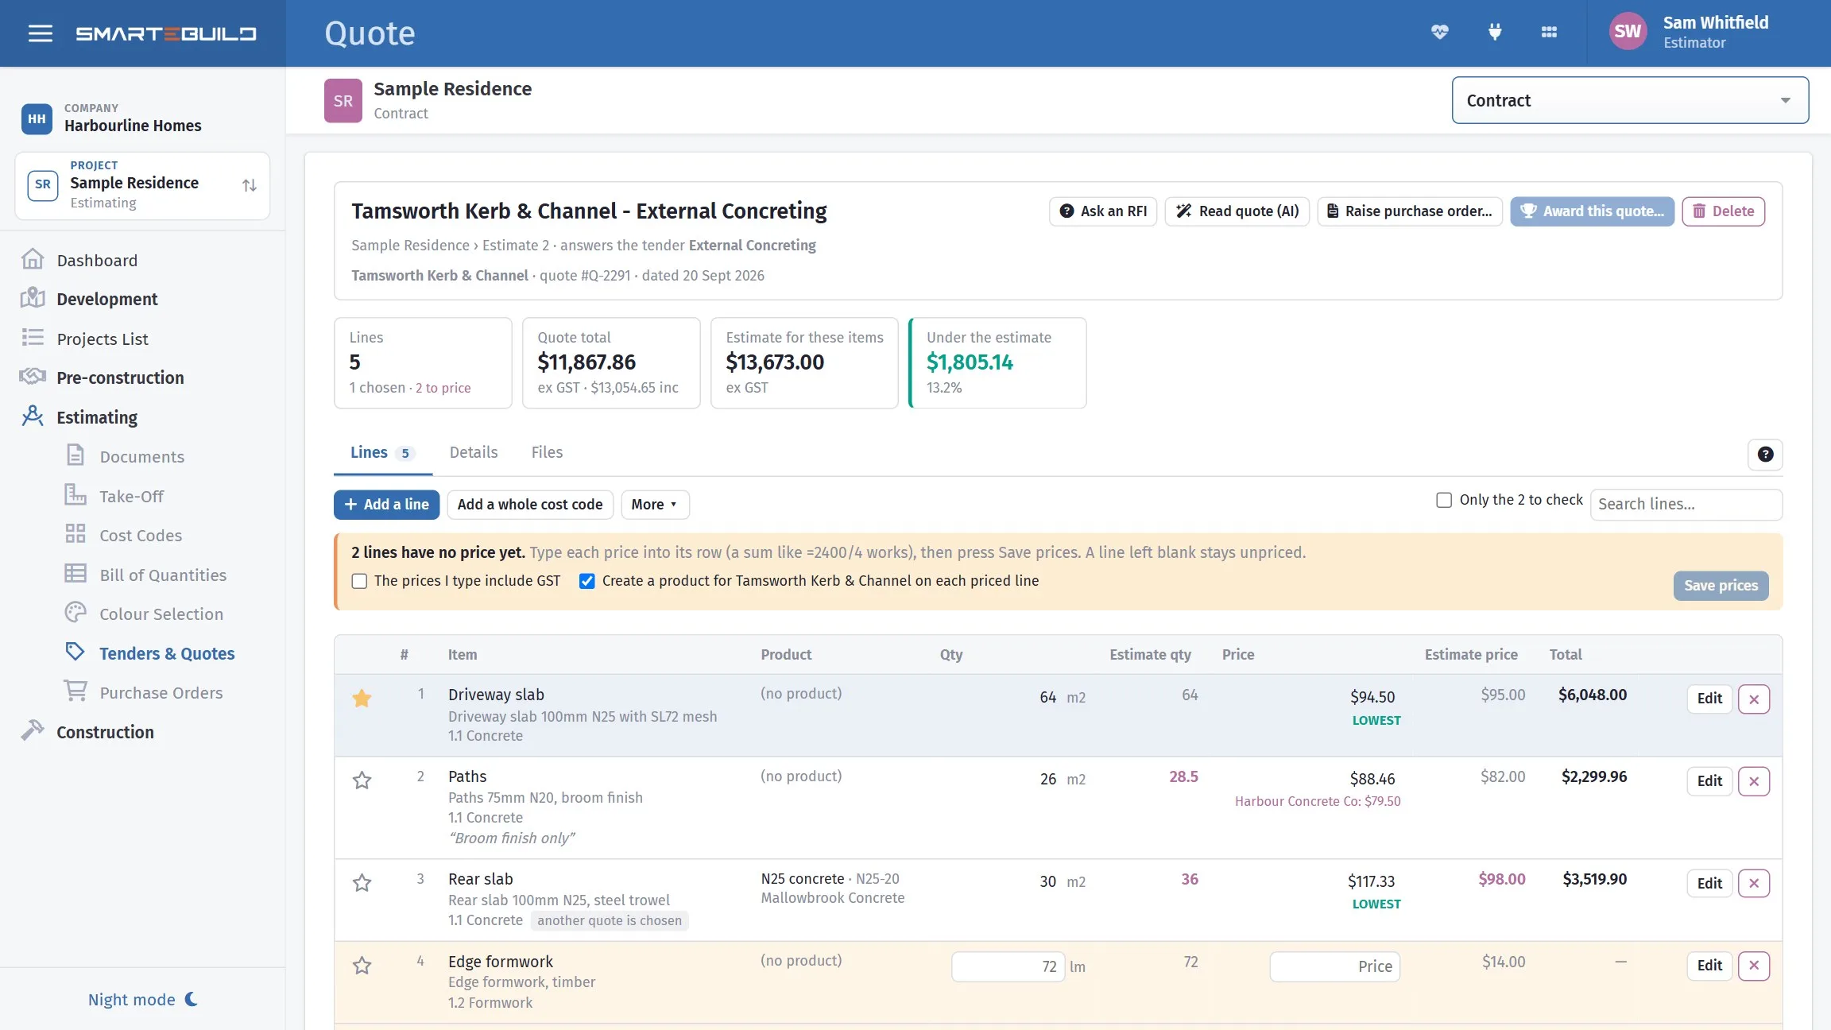Screen dimensions: 1831x1030
Task: Click the Add a line button
Action: coord(386,505)
